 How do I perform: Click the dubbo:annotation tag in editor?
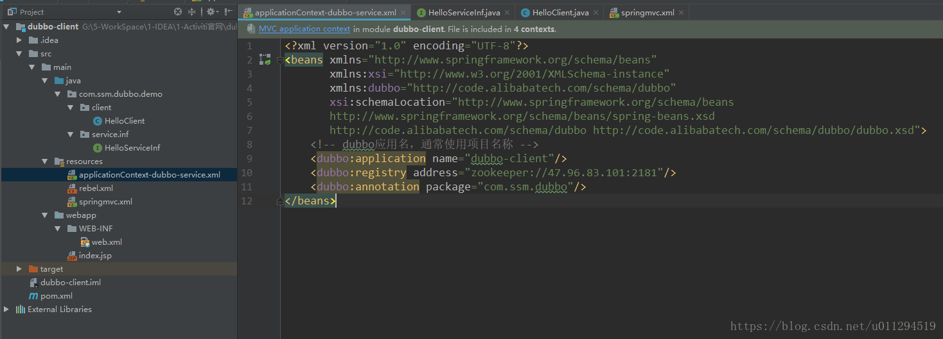click(367, 186)
